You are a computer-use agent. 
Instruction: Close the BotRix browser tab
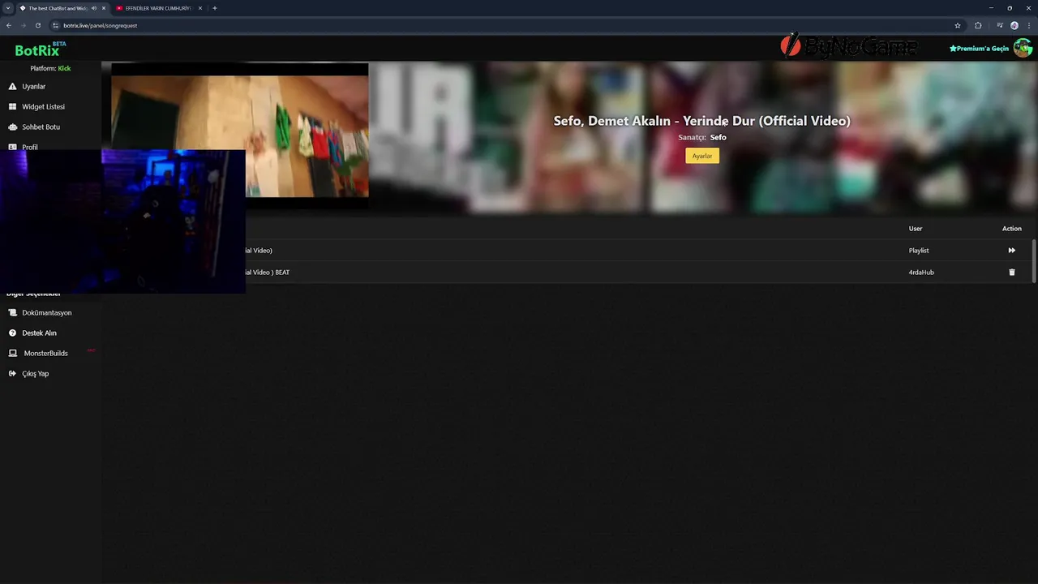[x=104, y=8]
